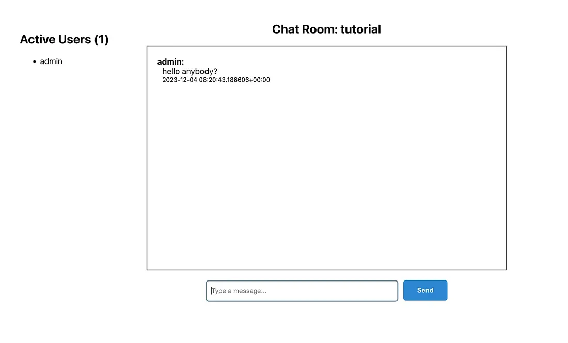Click the 'hello anybody?' message text
This screenshot has width=568, height=343.
pos(190,71)
